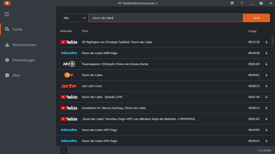This screenshot has height=154, width=275.
Task: Download Sturm der Liebe Episode 2349
Action: click(266, 97)
